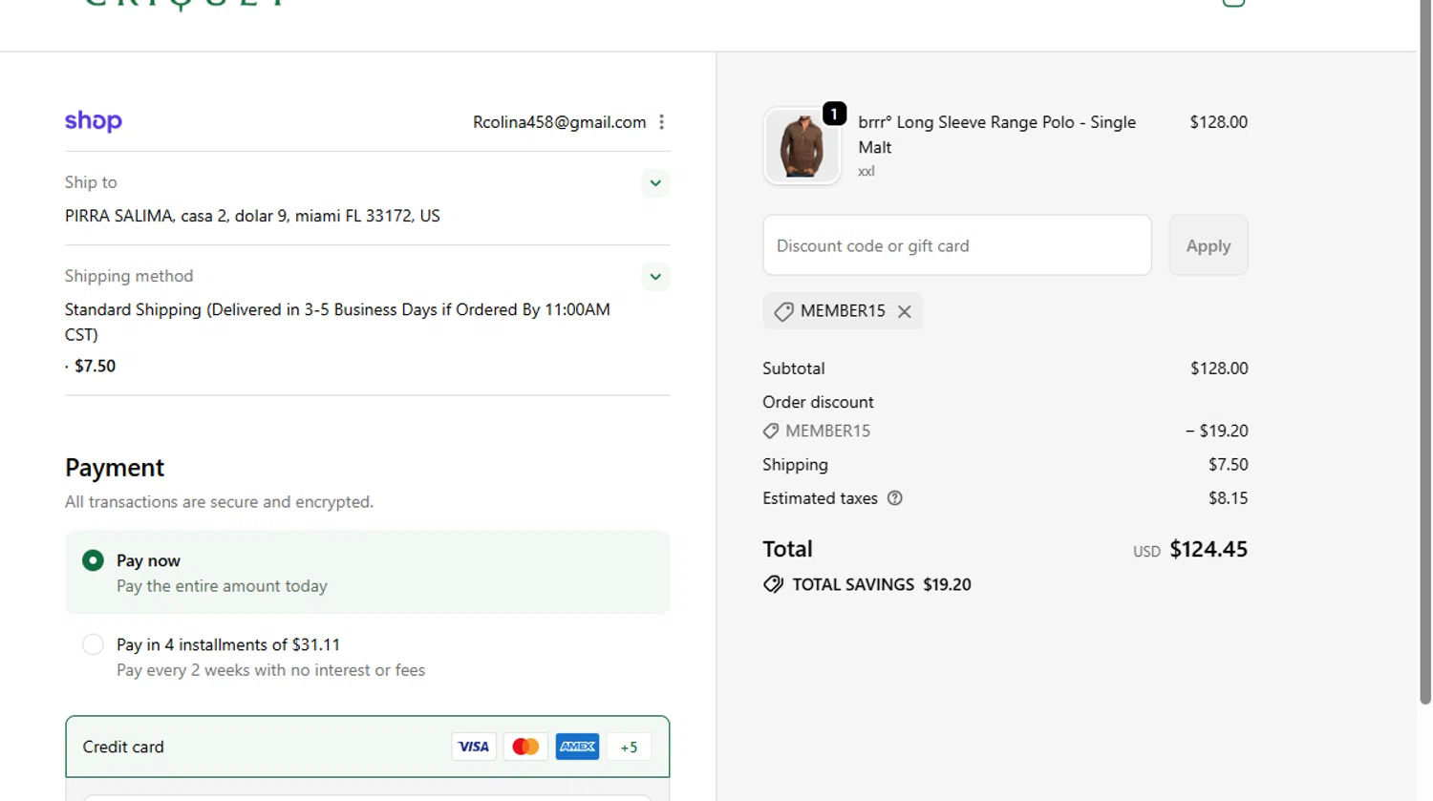
Task: Click the xxl size label
Action: pyautogui.click(x=866, y=172)
